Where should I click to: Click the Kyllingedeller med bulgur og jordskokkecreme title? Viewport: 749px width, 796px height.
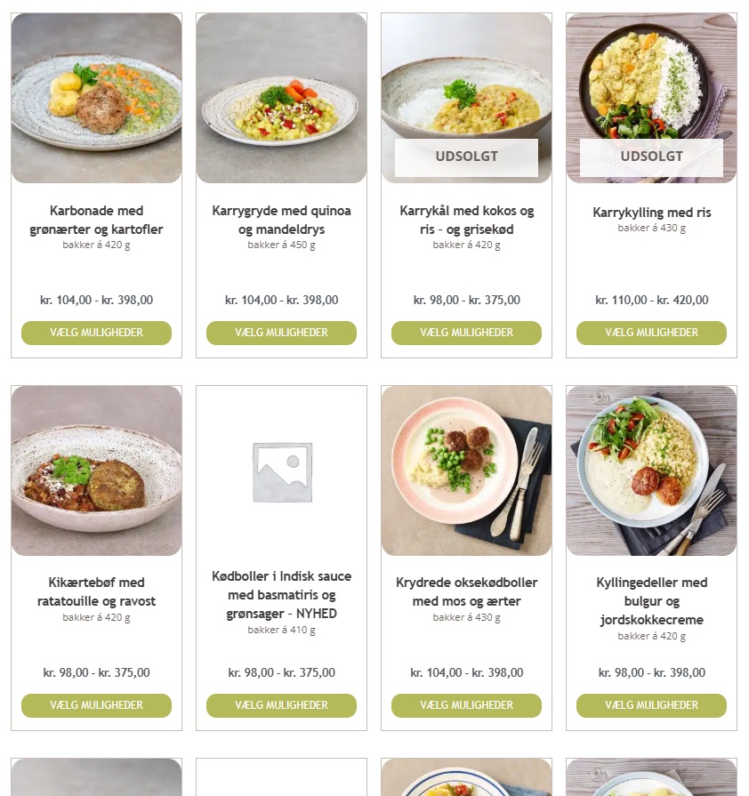(651, 601)
